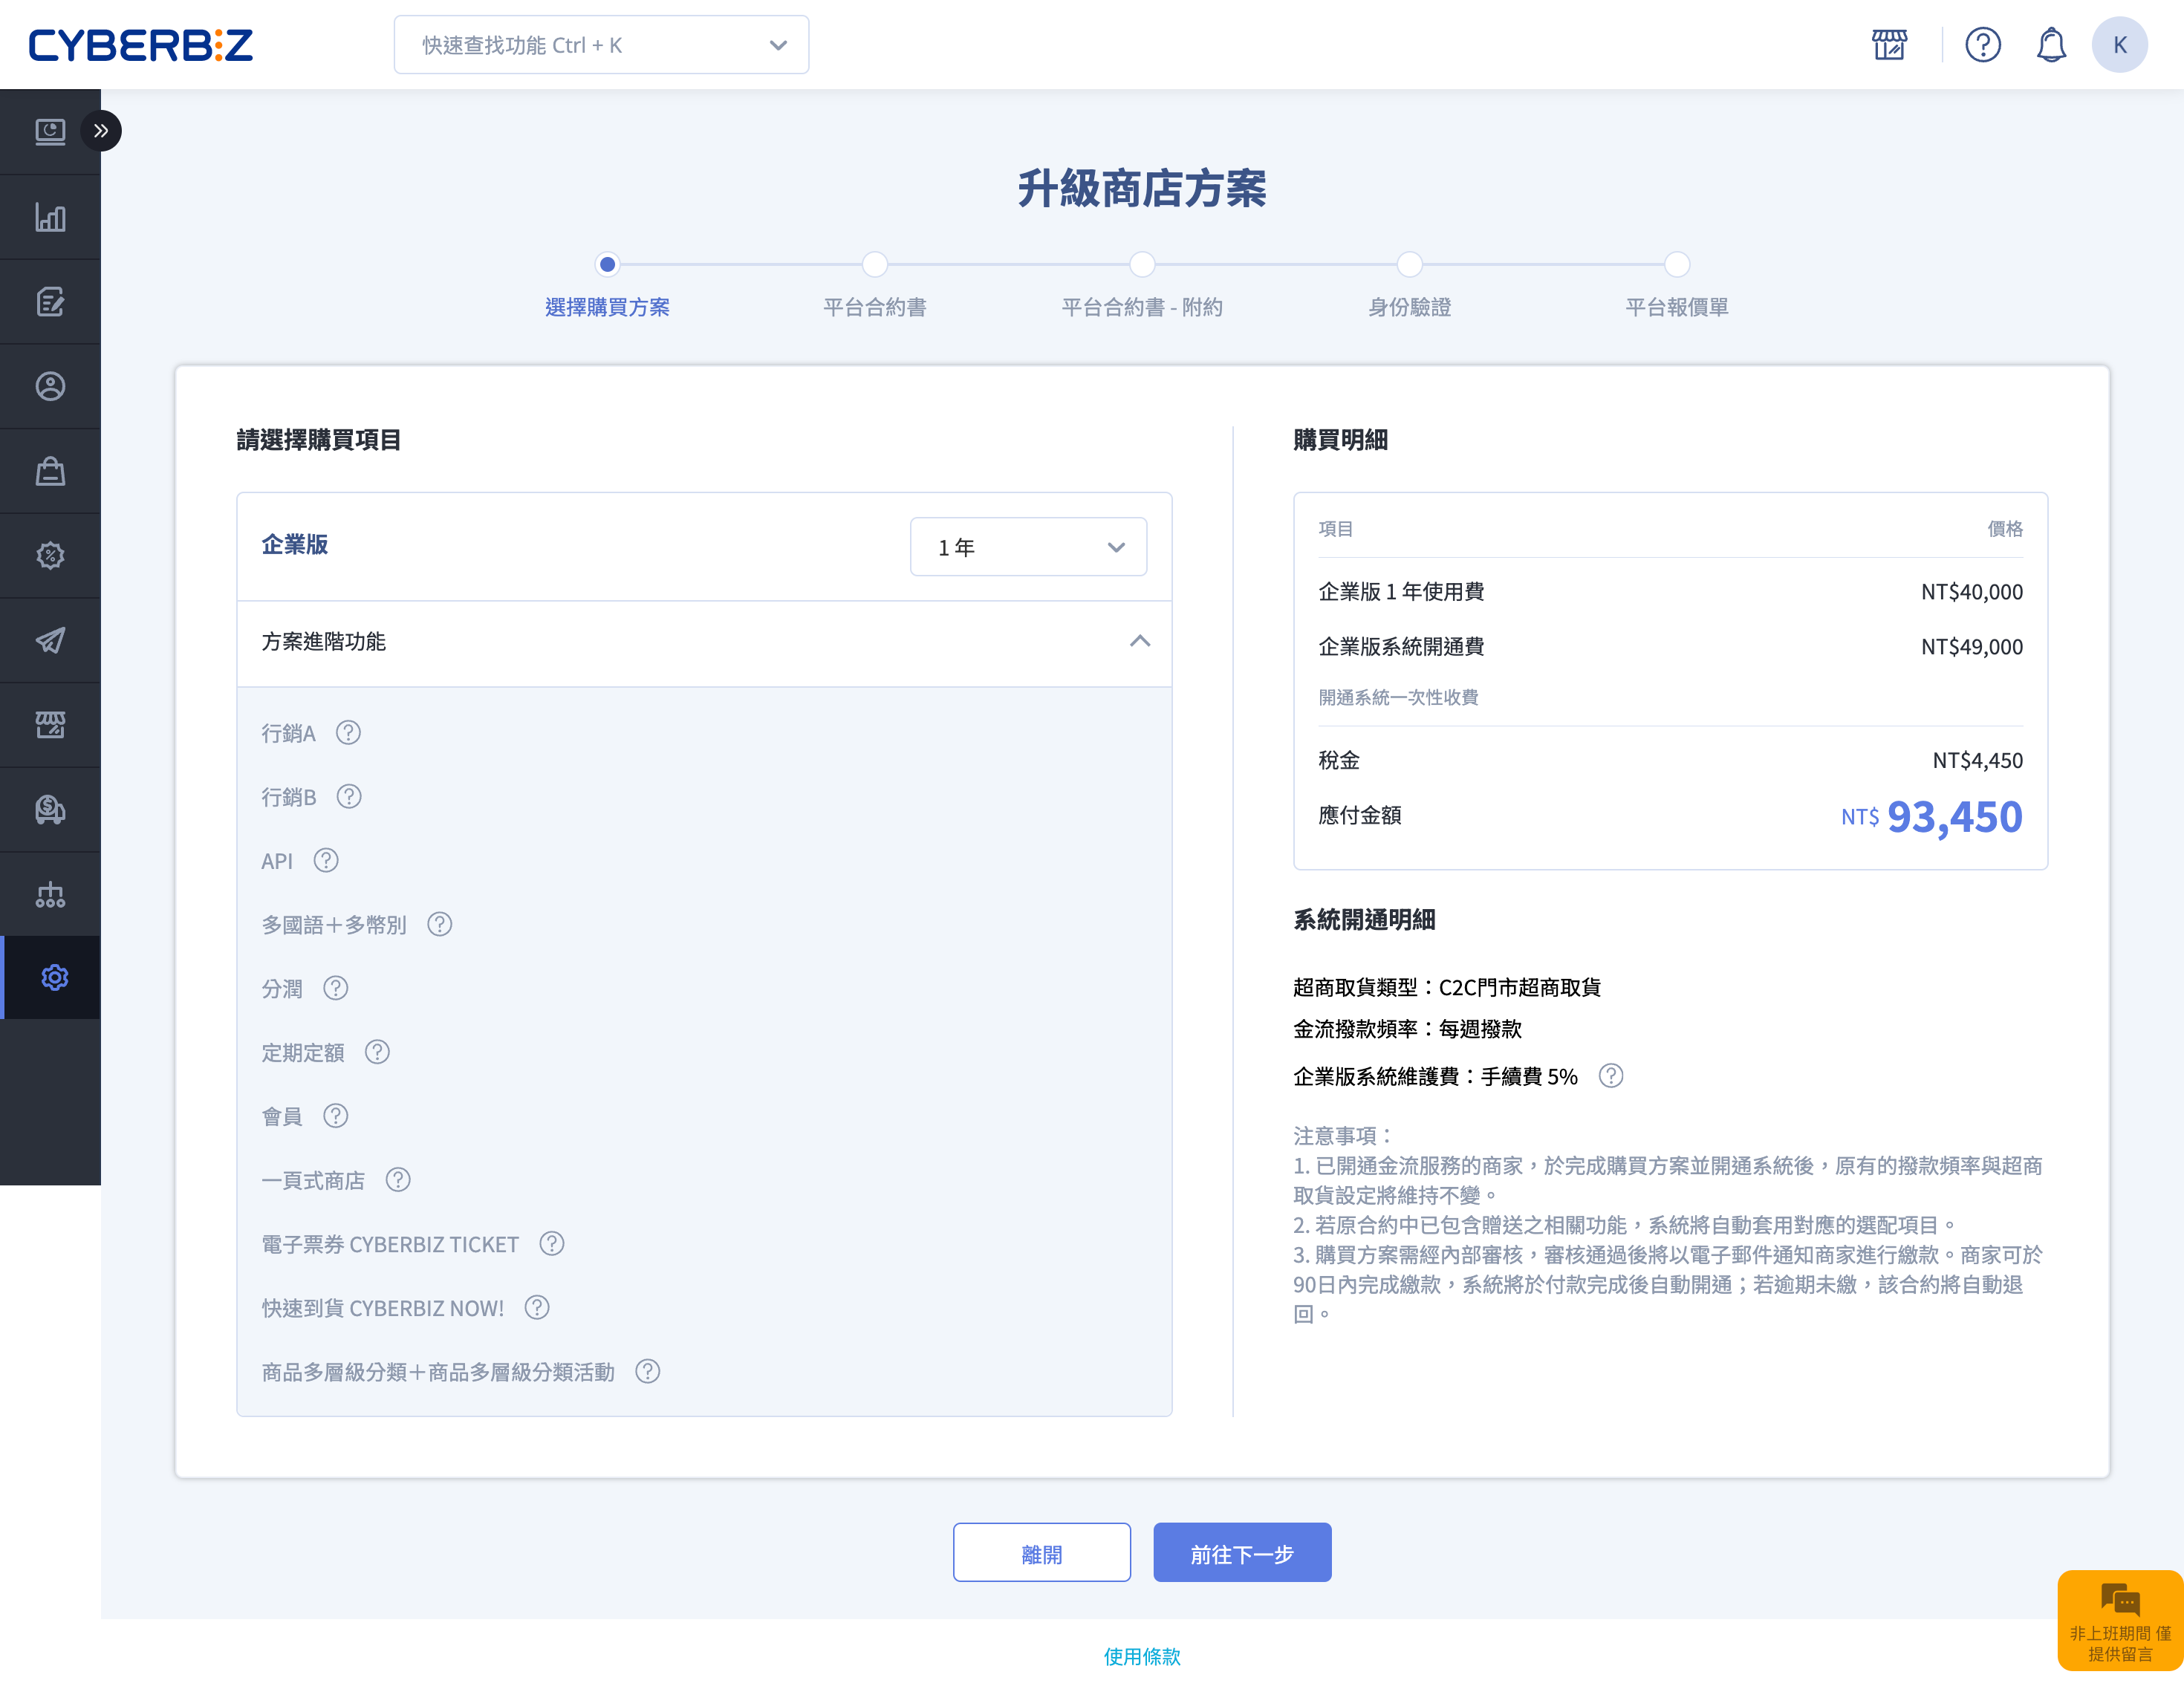
Task: Open the storefront preview icon in header
Action: [1889, 45]
